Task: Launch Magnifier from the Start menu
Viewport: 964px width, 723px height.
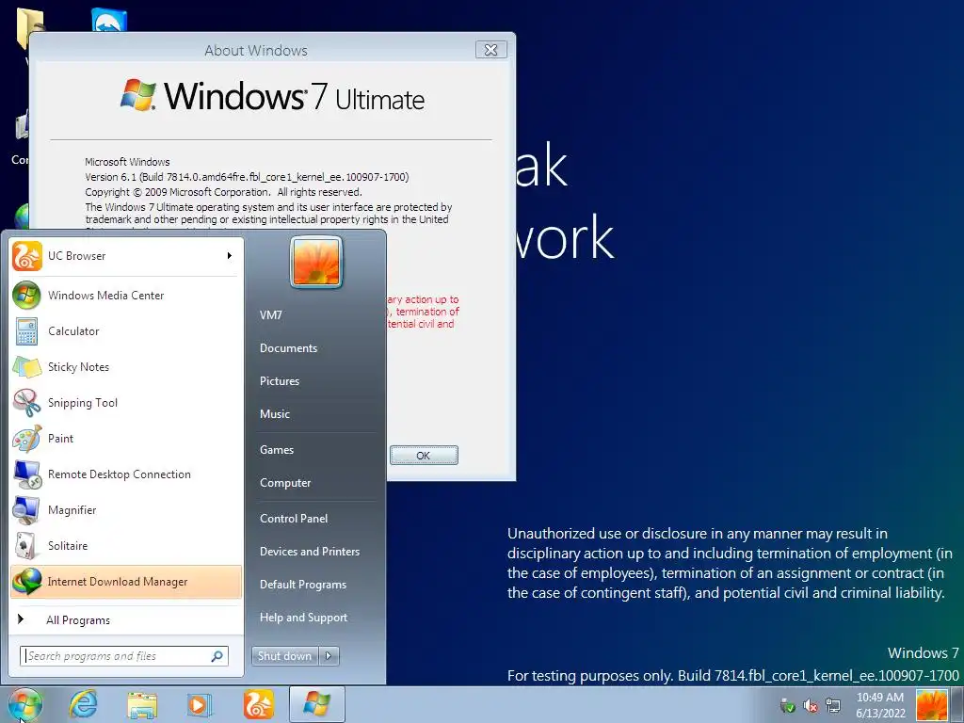Action: (126, 509)
